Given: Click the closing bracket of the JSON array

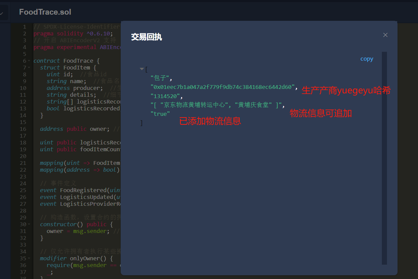Looking at the screenshot, I should (x=141, y=123).
